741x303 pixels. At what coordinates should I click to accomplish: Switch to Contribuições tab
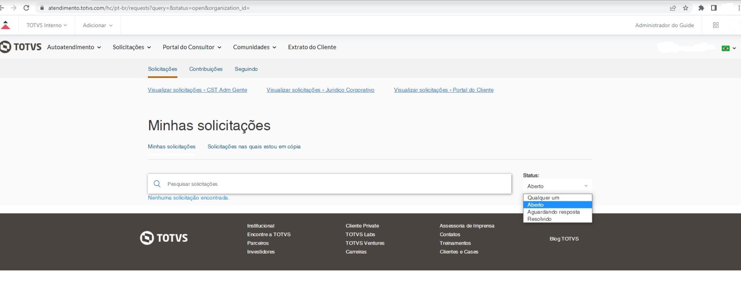coord(206,69)
